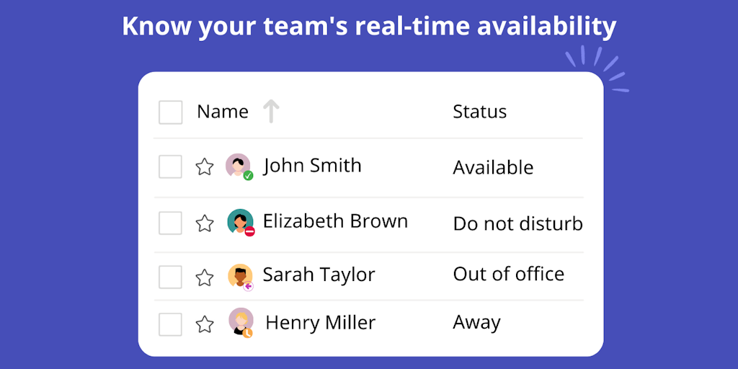The width and height of the screenshot is (738, 369).
Task: Star Sarah Taylor as favorite
Action: [205, 277]
